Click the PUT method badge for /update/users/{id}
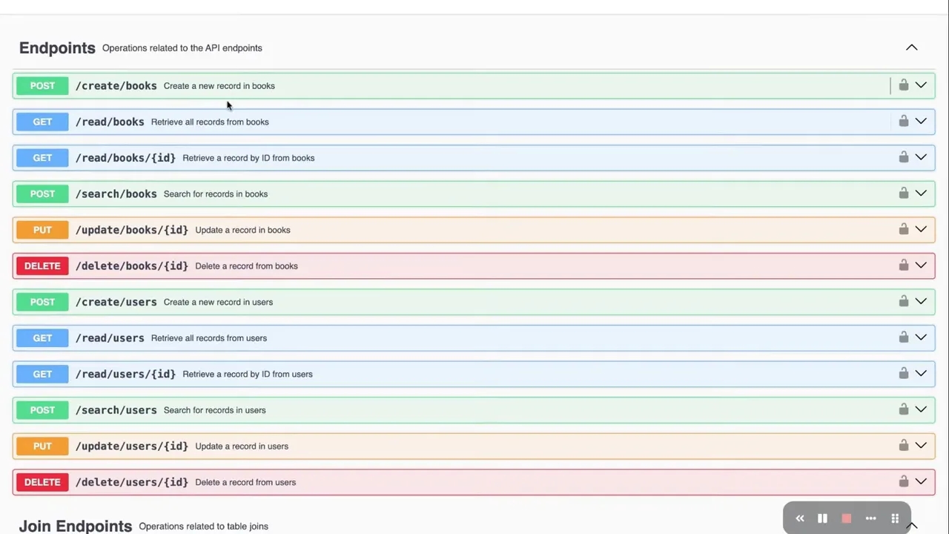 (x=42, y=446)
